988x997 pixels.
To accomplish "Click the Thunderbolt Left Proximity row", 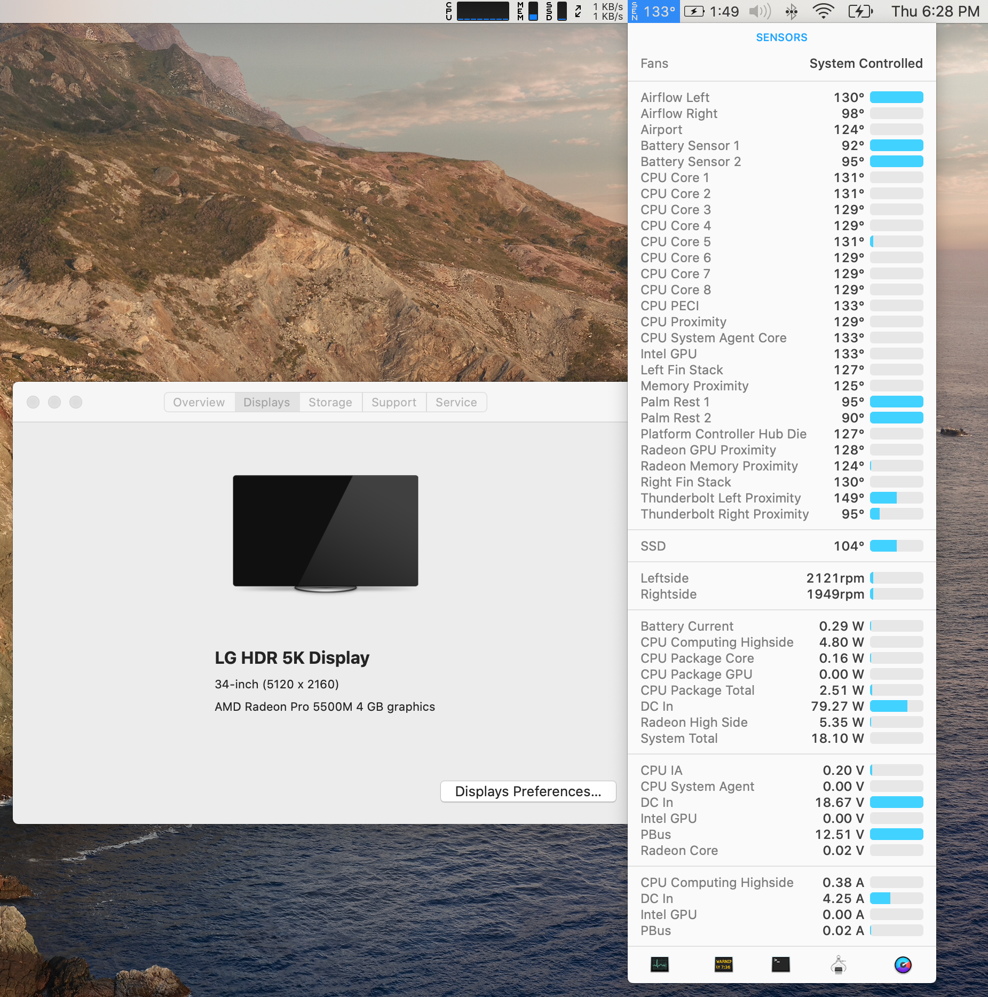I will pyautogui.click(x=781, y=498).
